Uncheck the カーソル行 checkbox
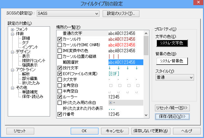The image size is (204, 138). 60,39
